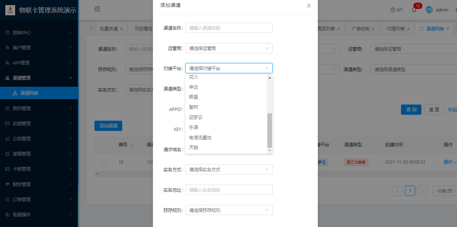
Task: Open notifications bell with badge 12
Action: coord(414,10)
